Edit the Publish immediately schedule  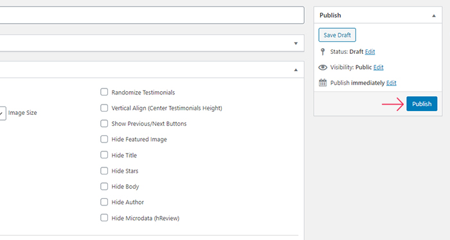pos(391,83)
